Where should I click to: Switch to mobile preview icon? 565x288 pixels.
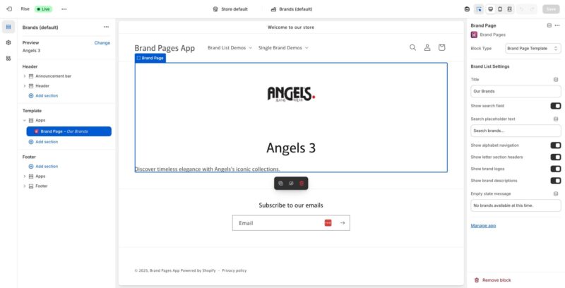500,9
